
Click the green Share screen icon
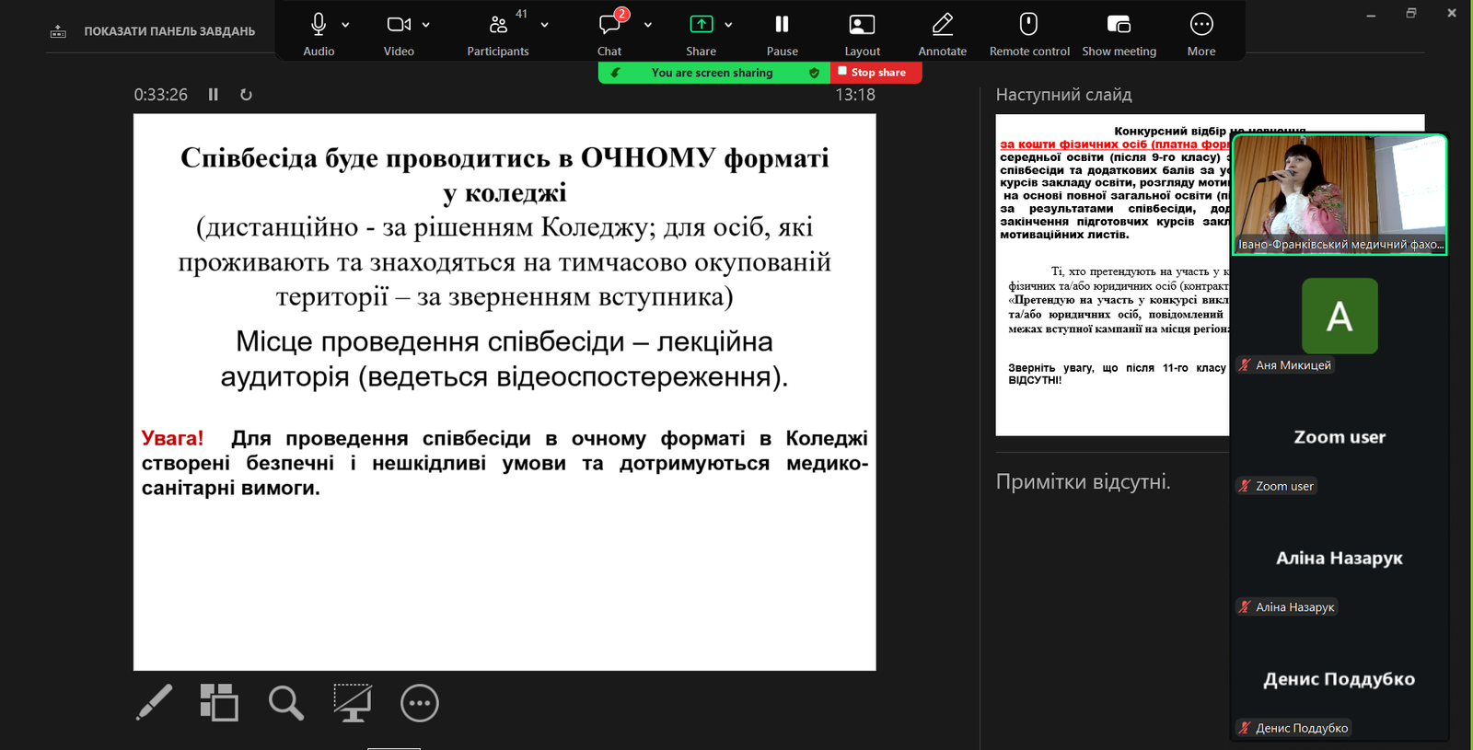[x=701, y=25]
